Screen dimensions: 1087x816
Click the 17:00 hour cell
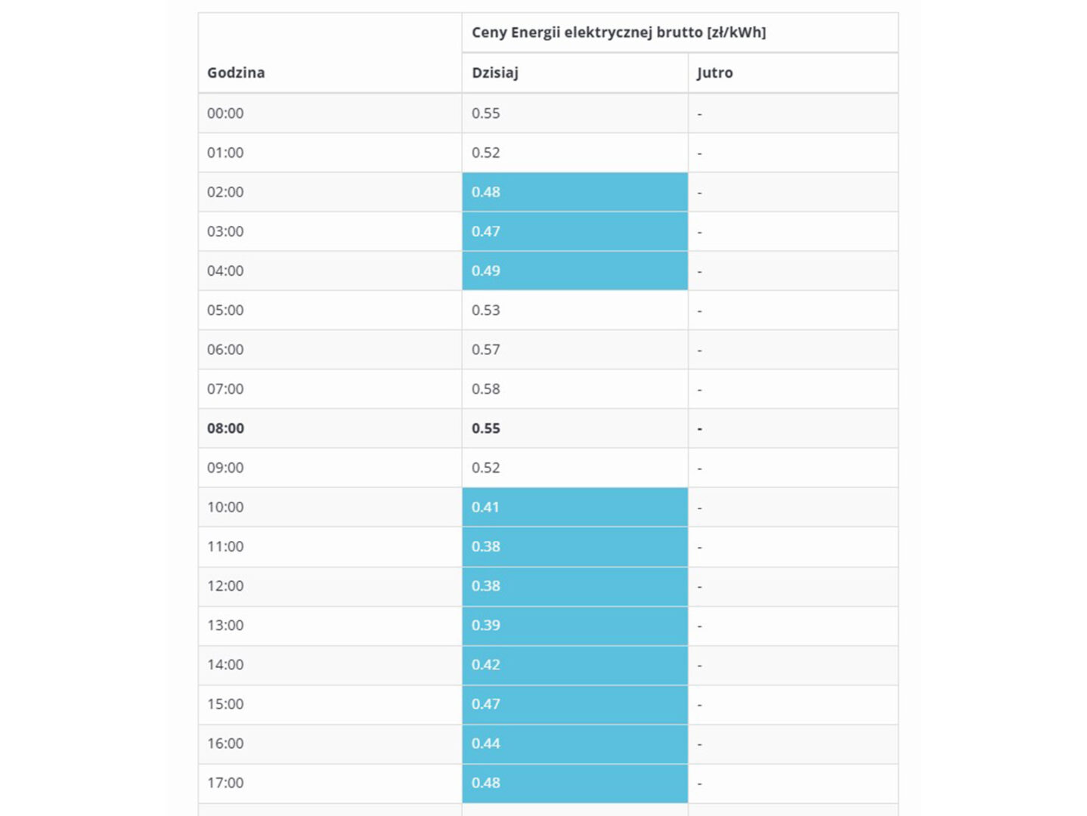pyautogui.click(x=225, y=783)
